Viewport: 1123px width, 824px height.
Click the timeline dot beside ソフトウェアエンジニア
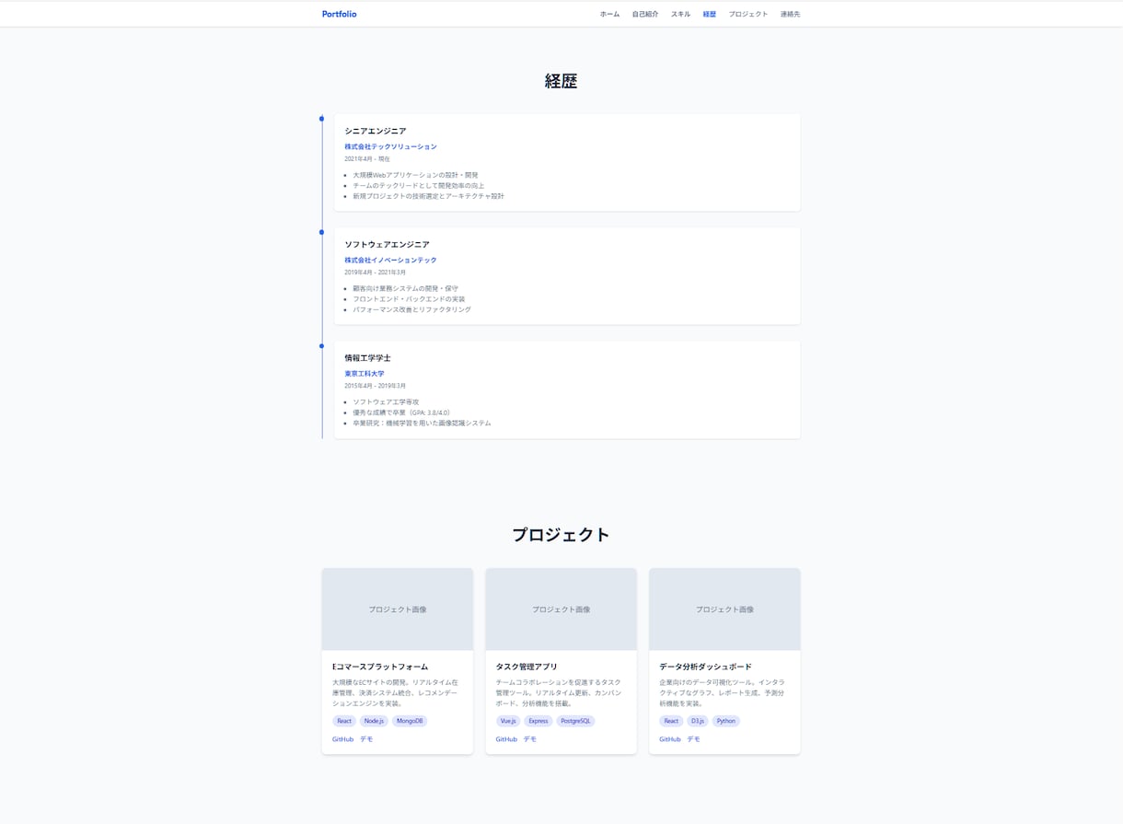321,232
